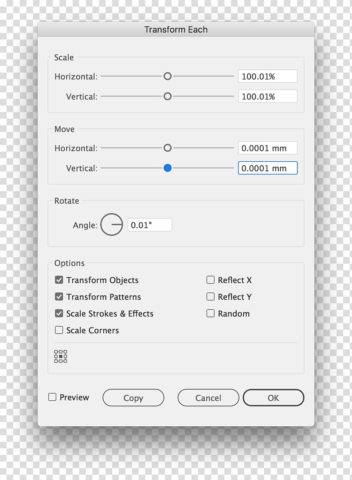Select the rotation Angle input field

point(150,225)
